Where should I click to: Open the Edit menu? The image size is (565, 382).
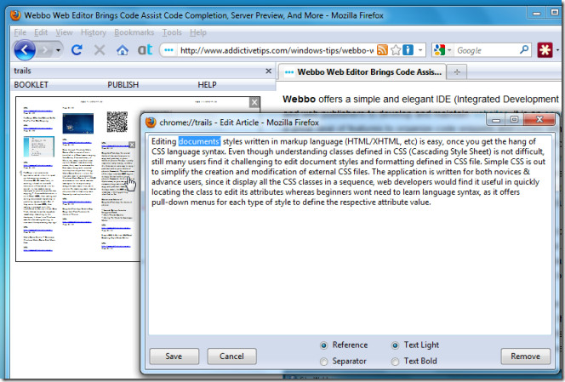pyautogui.click(x=41, y=32)
